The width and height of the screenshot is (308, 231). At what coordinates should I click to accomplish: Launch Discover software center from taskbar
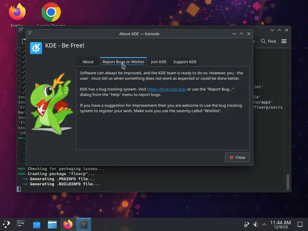(36, 224)
